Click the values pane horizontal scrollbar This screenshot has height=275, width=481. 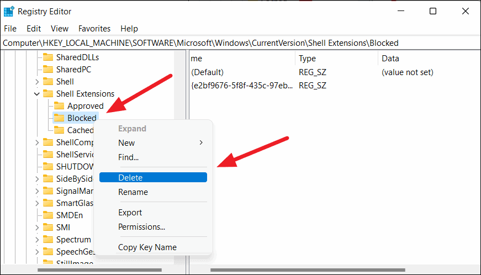click(308, 270)
